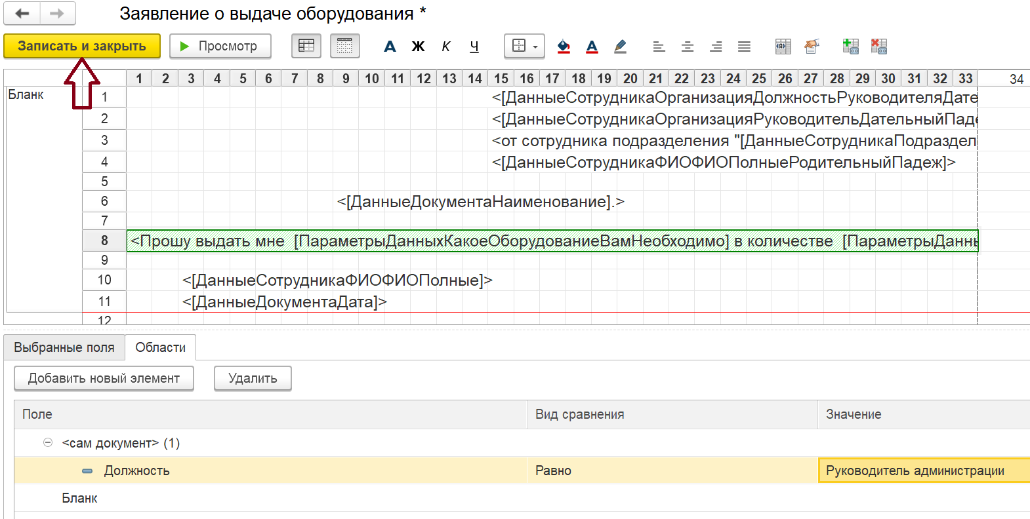The height and width of the screenshot is (519, 1030).
Task: Select row 10 header in the template
Action: (x=104, y=280)
